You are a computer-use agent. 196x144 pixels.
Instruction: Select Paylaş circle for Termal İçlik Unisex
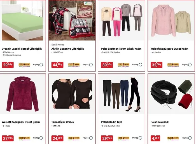(91, 138)
